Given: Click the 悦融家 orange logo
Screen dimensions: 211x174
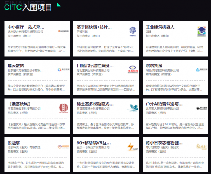Looking at the screenshot, I should [63, 147].
